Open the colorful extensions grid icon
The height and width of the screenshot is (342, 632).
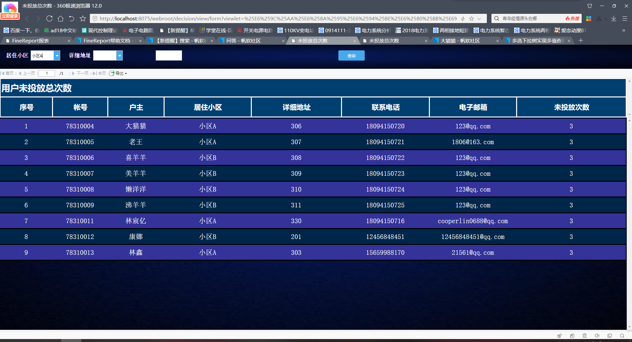pyautogui.click(x=589, y=19)
